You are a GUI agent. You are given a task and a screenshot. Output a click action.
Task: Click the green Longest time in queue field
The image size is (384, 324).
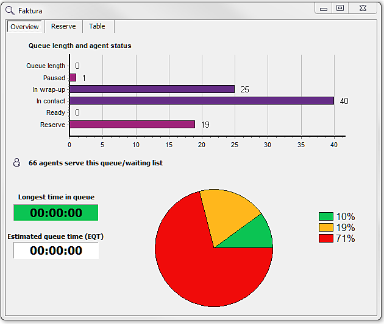pyautogui.click(x=56, y=213)
